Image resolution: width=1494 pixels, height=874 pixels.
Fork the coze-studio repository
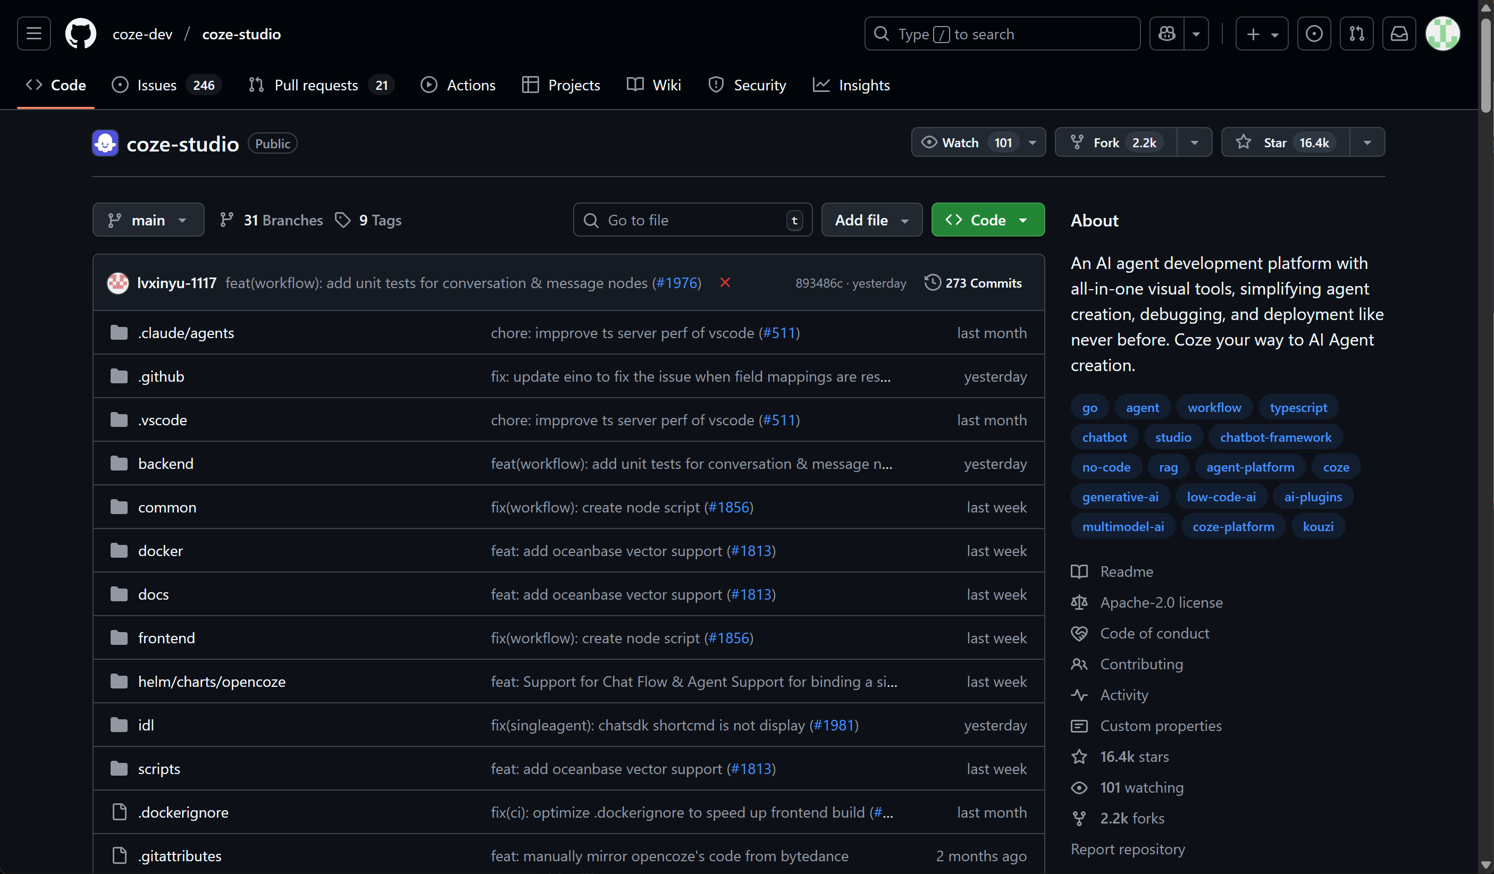[x=1117, y=142]
